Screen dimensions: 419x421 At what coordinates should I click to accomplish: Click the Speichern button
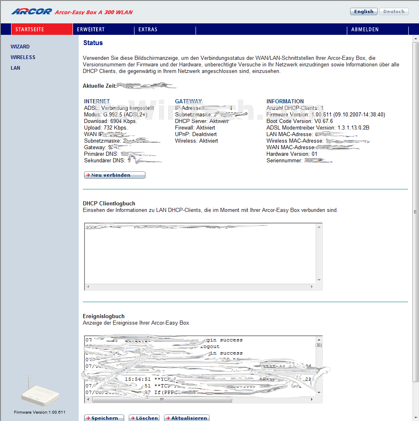[x=104, y=418]
